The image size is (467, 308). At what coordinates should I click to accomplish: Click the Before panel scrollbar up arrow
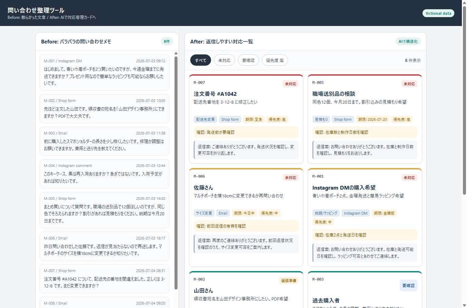pyautogui.click(x=176, y=53)
